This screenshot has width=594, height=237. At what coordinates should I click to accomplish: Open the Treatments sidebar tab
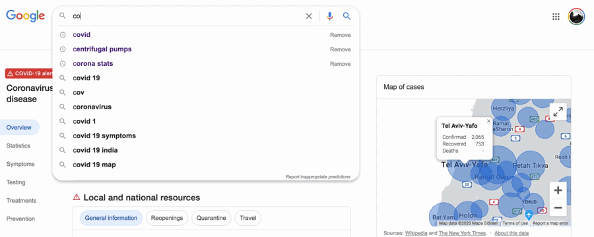pos(21,200)
